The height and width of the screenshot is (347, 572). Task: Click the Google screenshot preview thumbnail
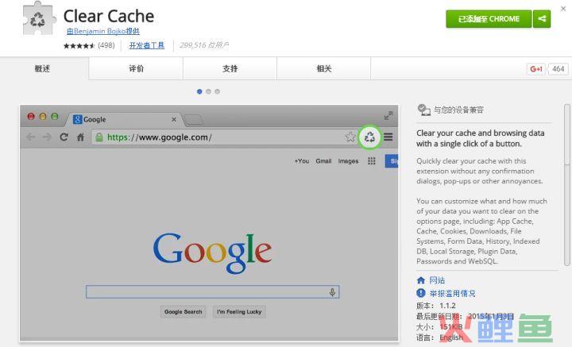209,223
